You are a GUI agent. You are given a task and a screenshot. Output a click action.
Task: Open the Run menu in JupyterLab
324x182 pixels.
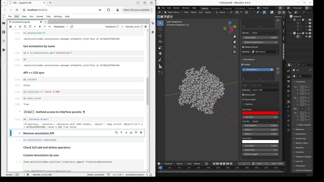point(31,16)
